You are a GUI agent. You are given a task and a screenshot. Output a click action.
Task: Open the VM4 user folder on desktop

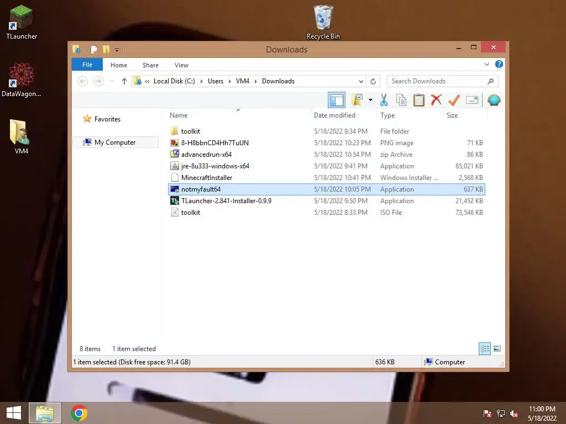click(x=22, y=137)
